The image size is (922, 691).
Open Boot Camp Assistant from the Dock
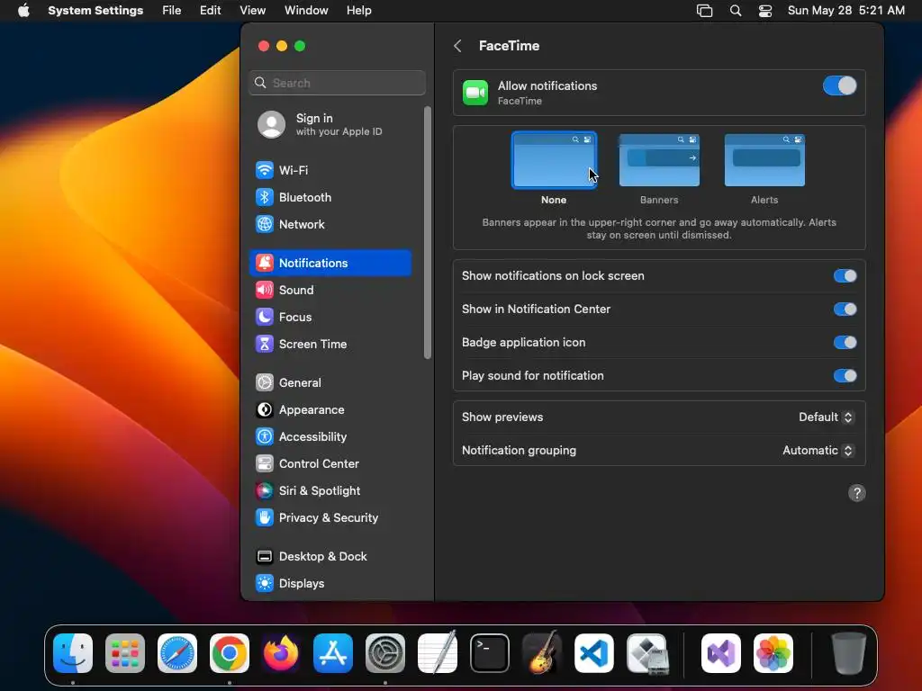click(x=646, y=653)
